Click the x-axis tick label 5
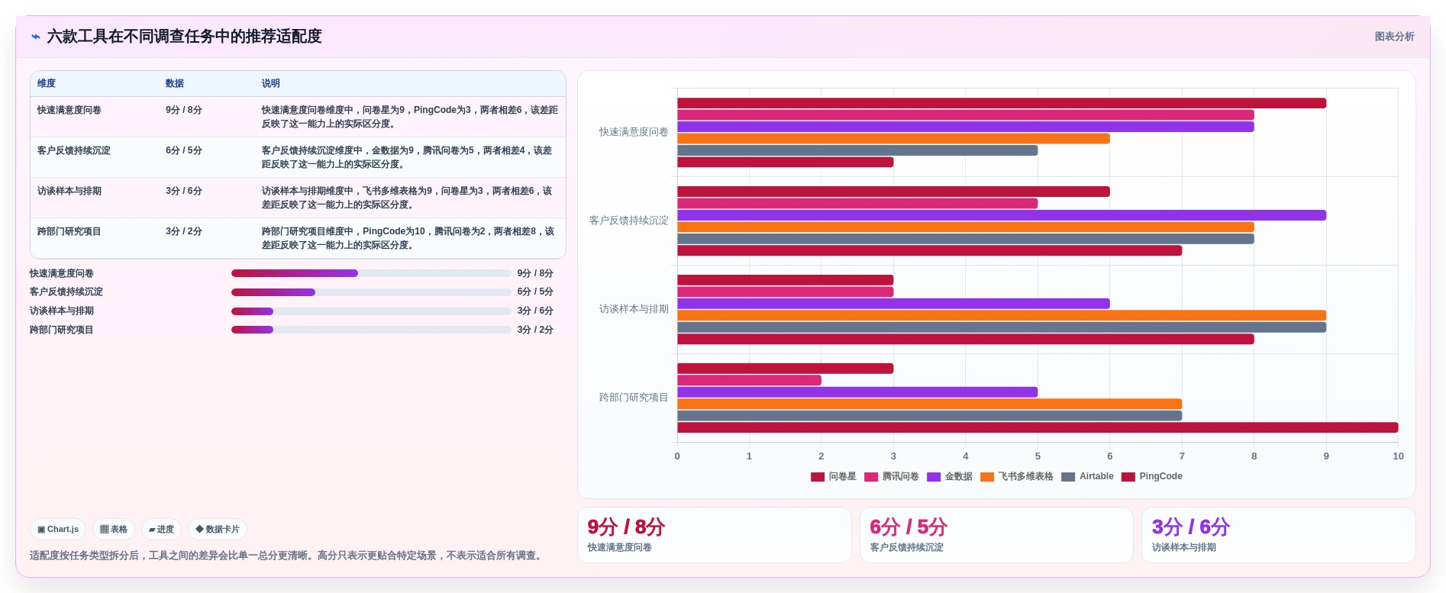The height and width of the screenshot is (593, 1446). click(1038, 456)
